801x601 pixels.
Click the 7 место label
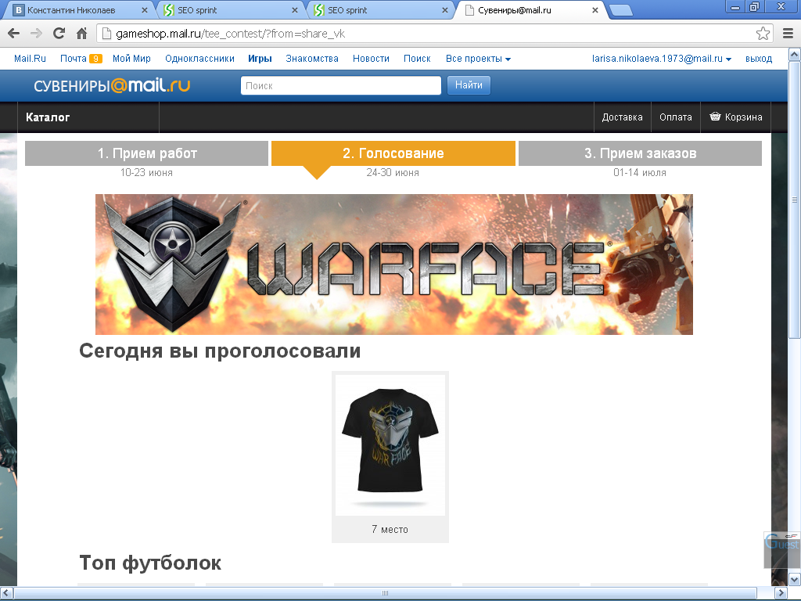click(390, 530)
